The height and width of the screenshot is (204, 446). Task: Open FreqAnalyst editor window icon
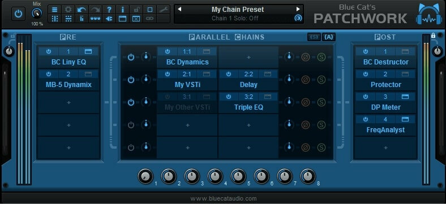[405, 119]
